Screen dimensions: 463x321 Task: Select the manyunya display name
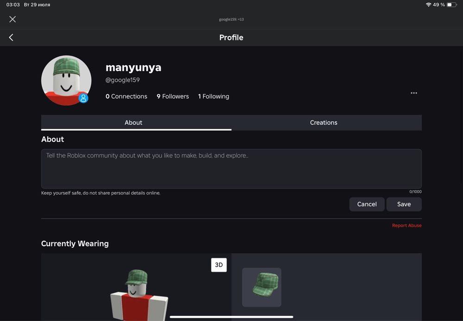click(x=133, y=67)
